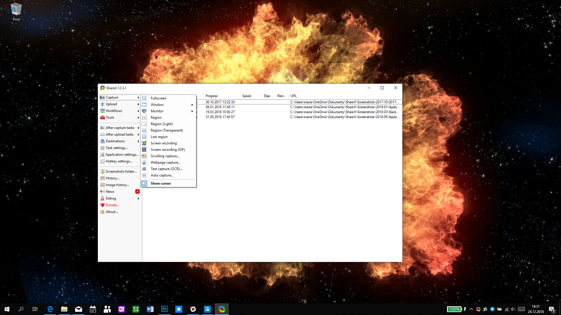Open Microsoft Edge from the taskbar

50,309
